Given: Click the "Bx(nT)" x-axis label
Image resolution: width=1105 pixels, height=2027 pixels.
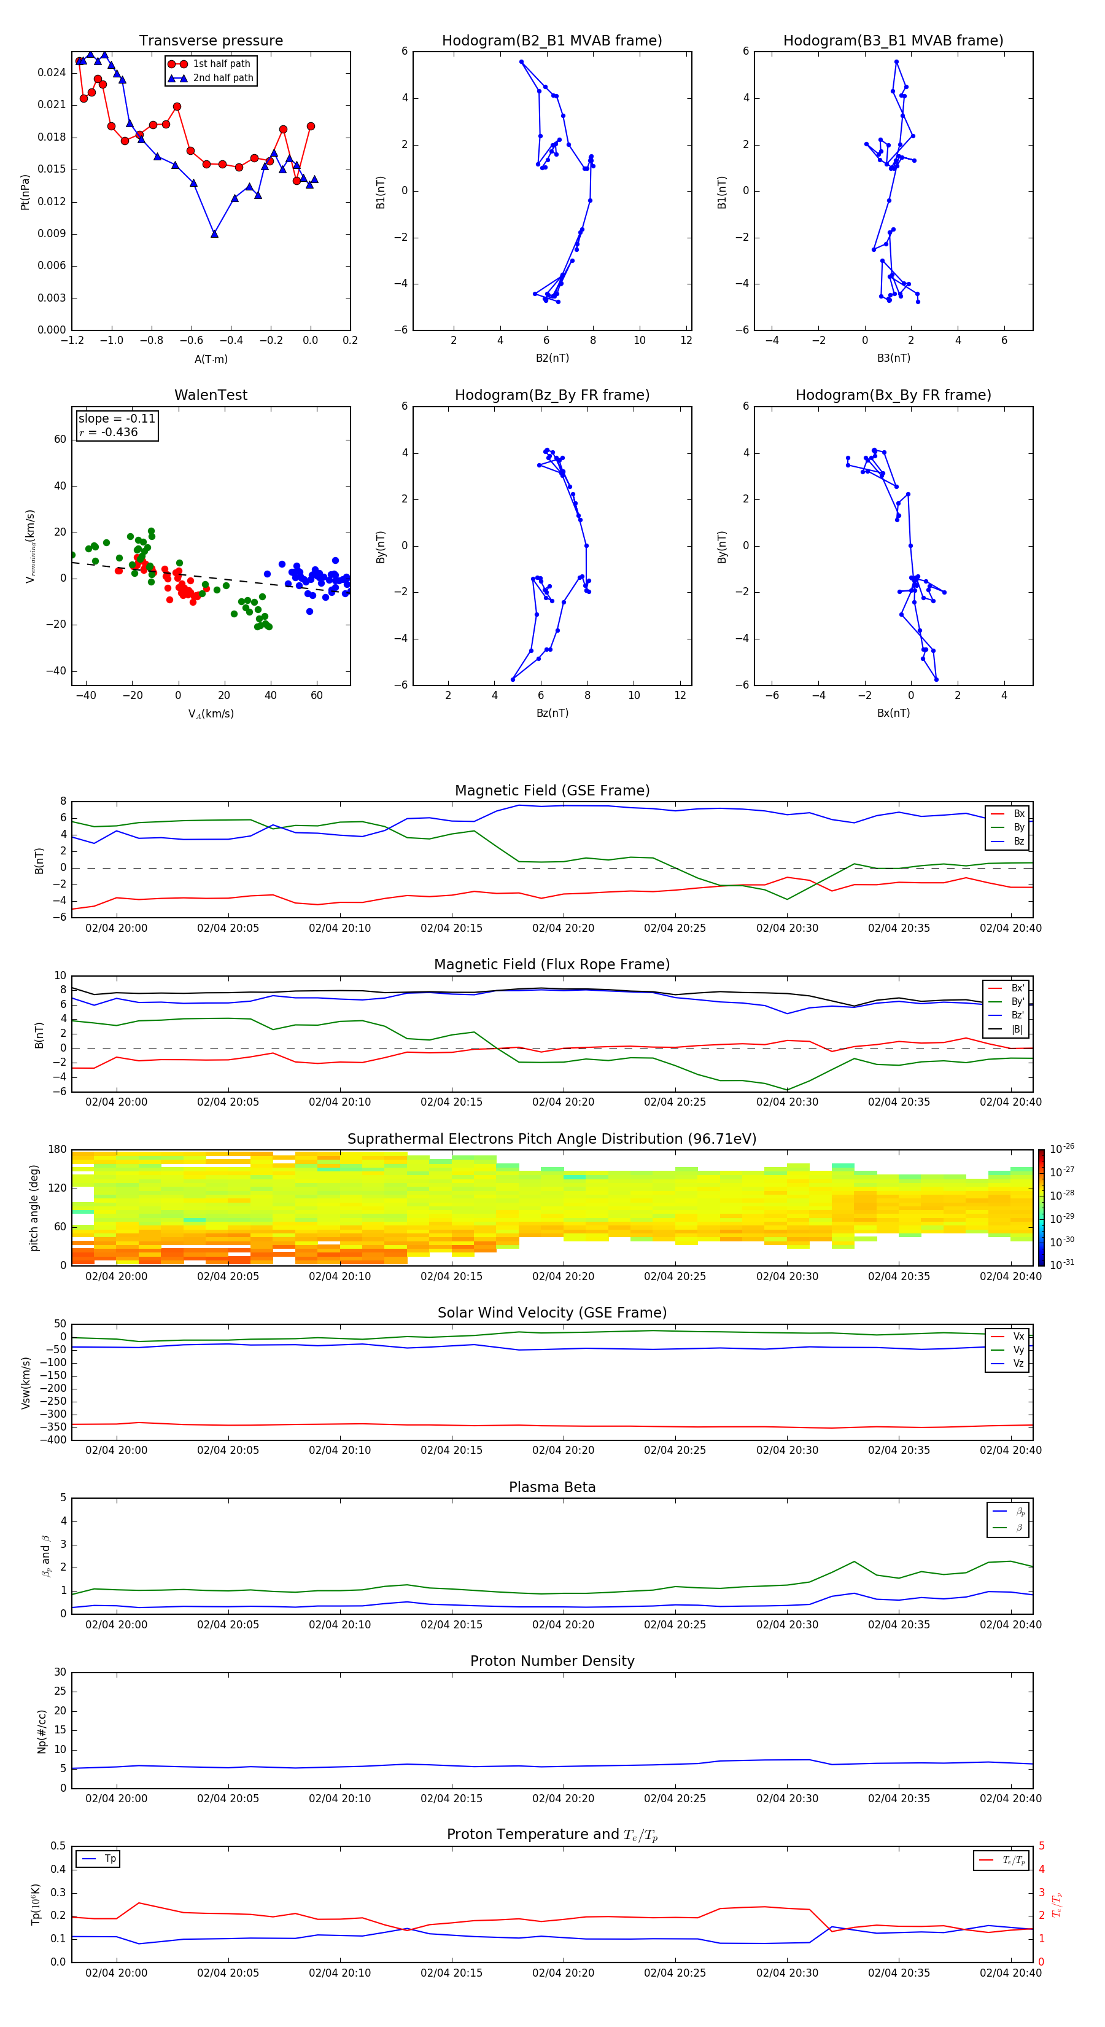Looking at the screenshot, I should pos(893,713).
